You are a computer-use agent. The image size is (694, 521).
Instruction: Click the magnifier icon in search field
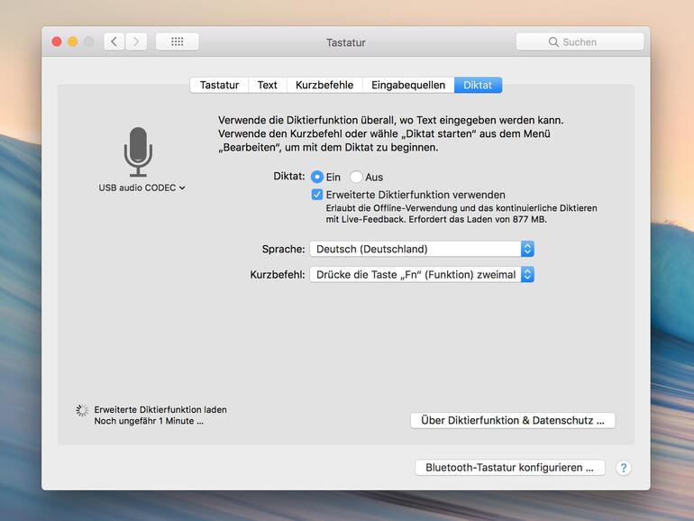click(x=553, y=42)
